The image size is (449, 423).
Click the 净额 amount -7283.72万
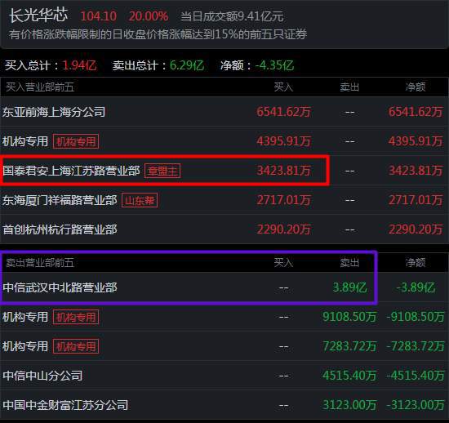click(x=416, y=346)
